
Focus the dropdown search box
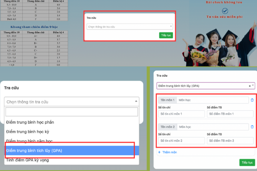(x=72, y=112)
